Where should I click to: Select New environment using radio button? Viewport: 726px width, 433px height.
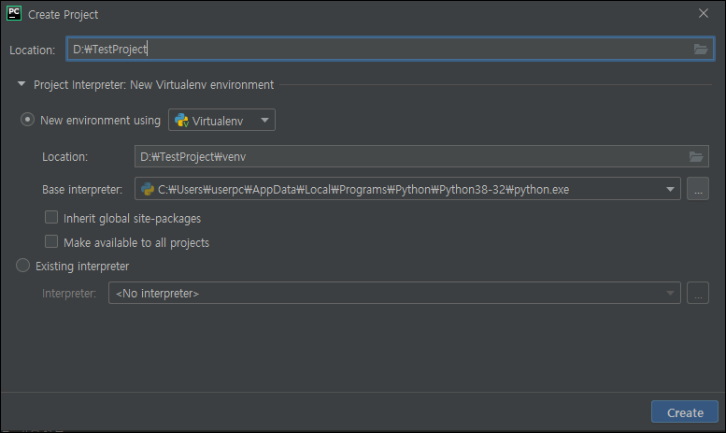(27, 120)
